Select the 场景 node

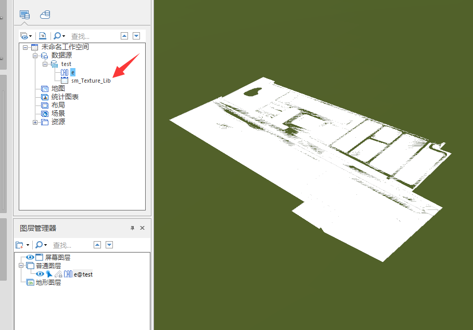(58, 114)
